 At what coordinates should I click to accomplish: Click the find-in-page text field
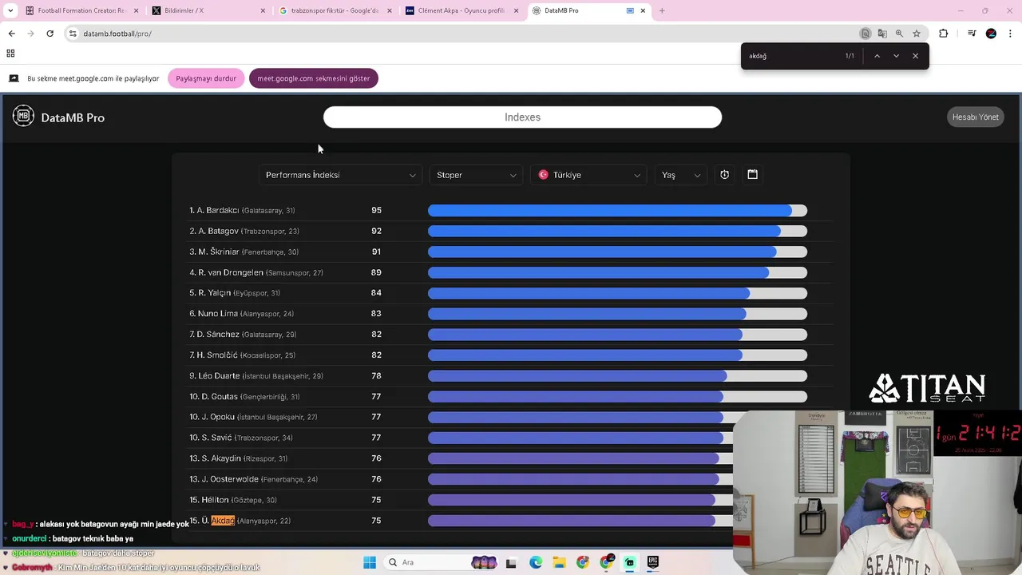click(x=790, y=56)
